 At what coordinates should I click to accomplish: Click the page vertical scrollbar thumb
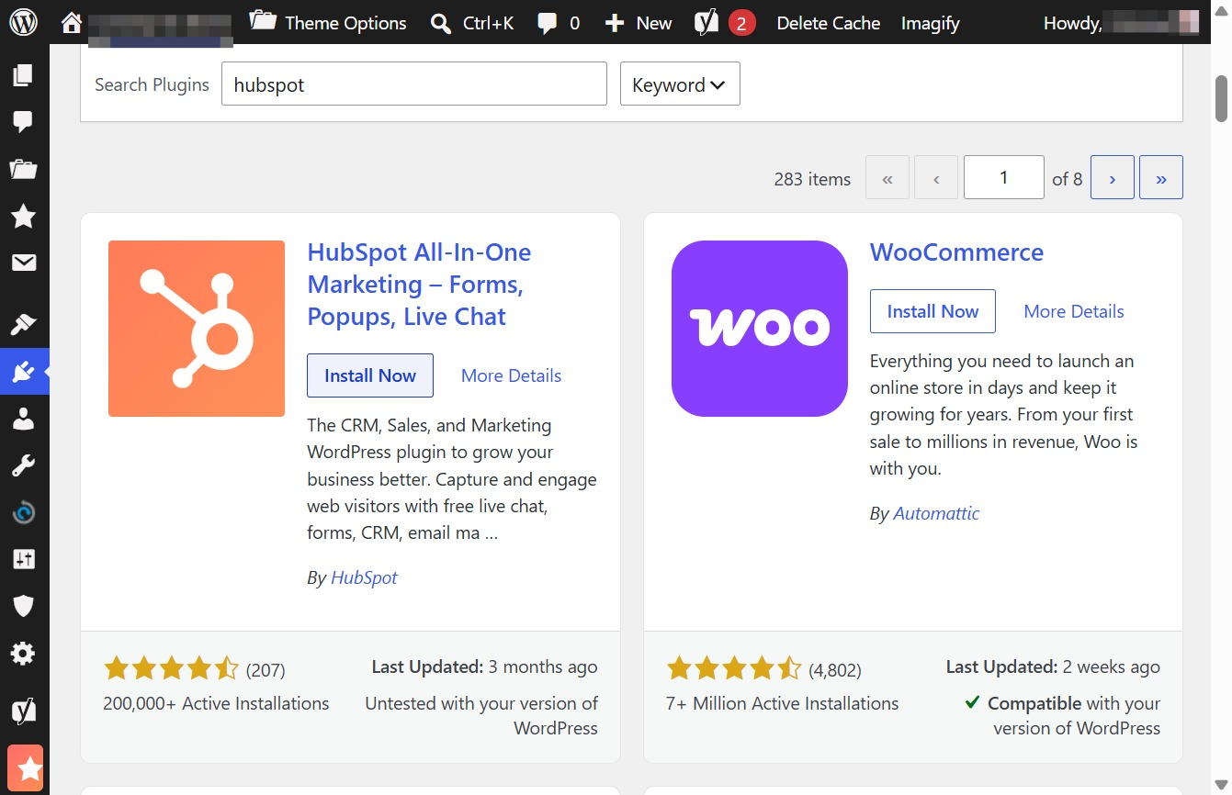click(1221, 98)
